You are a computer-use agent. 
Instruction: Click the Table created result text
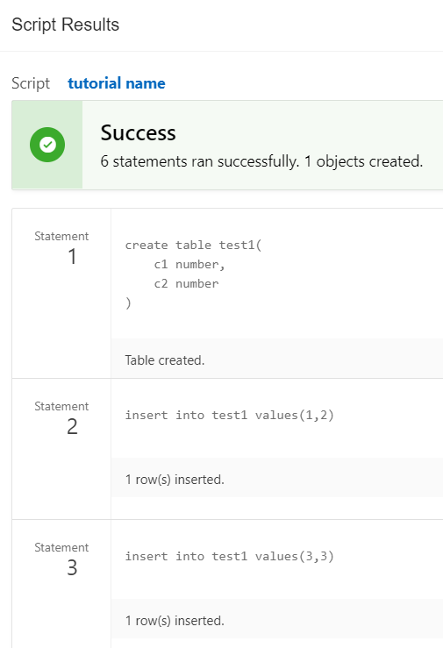[165, 360]
